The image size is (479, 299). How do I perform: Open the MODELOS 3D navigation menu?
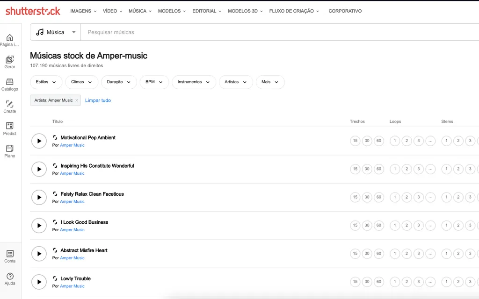(x=245, y=11)
